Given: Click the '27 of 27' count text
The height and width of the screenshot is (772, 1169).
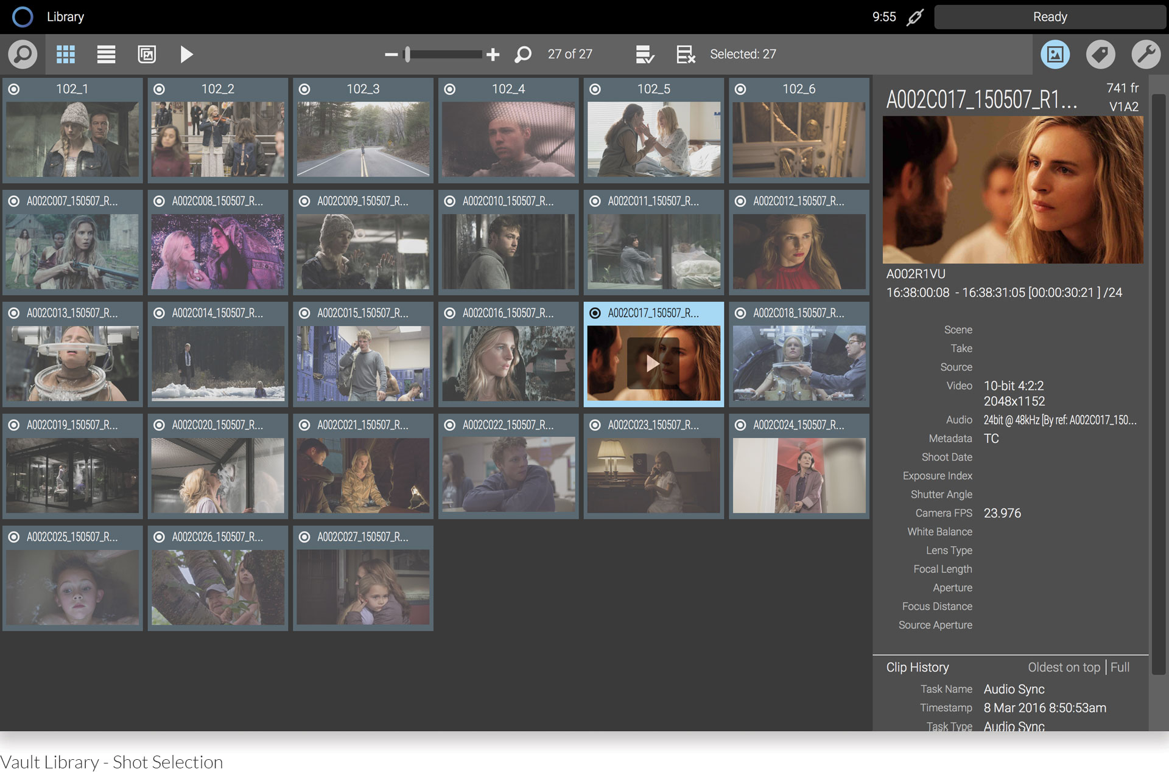Looking at the screenshot, I should [x=570, y=54].
